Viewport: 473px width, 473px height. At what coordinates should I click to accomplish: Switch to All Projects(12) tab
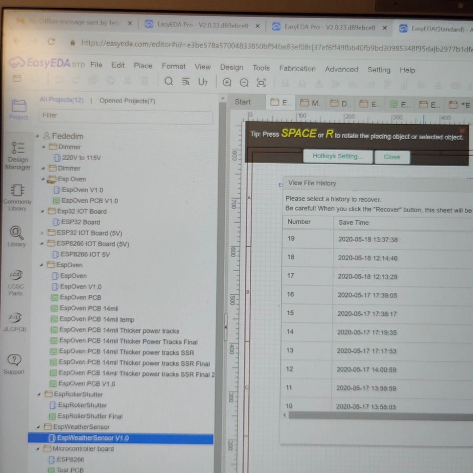pos(62,100)
